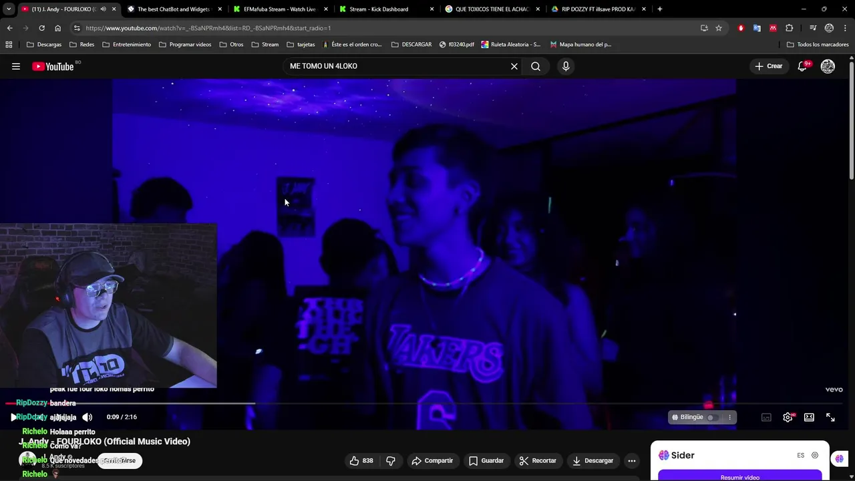
Task: Open the apps grid in bookmarks bar
Action: point(9,45)
